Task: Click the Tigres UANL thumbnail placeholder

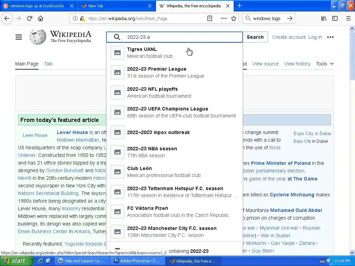Action: [117, 53]
